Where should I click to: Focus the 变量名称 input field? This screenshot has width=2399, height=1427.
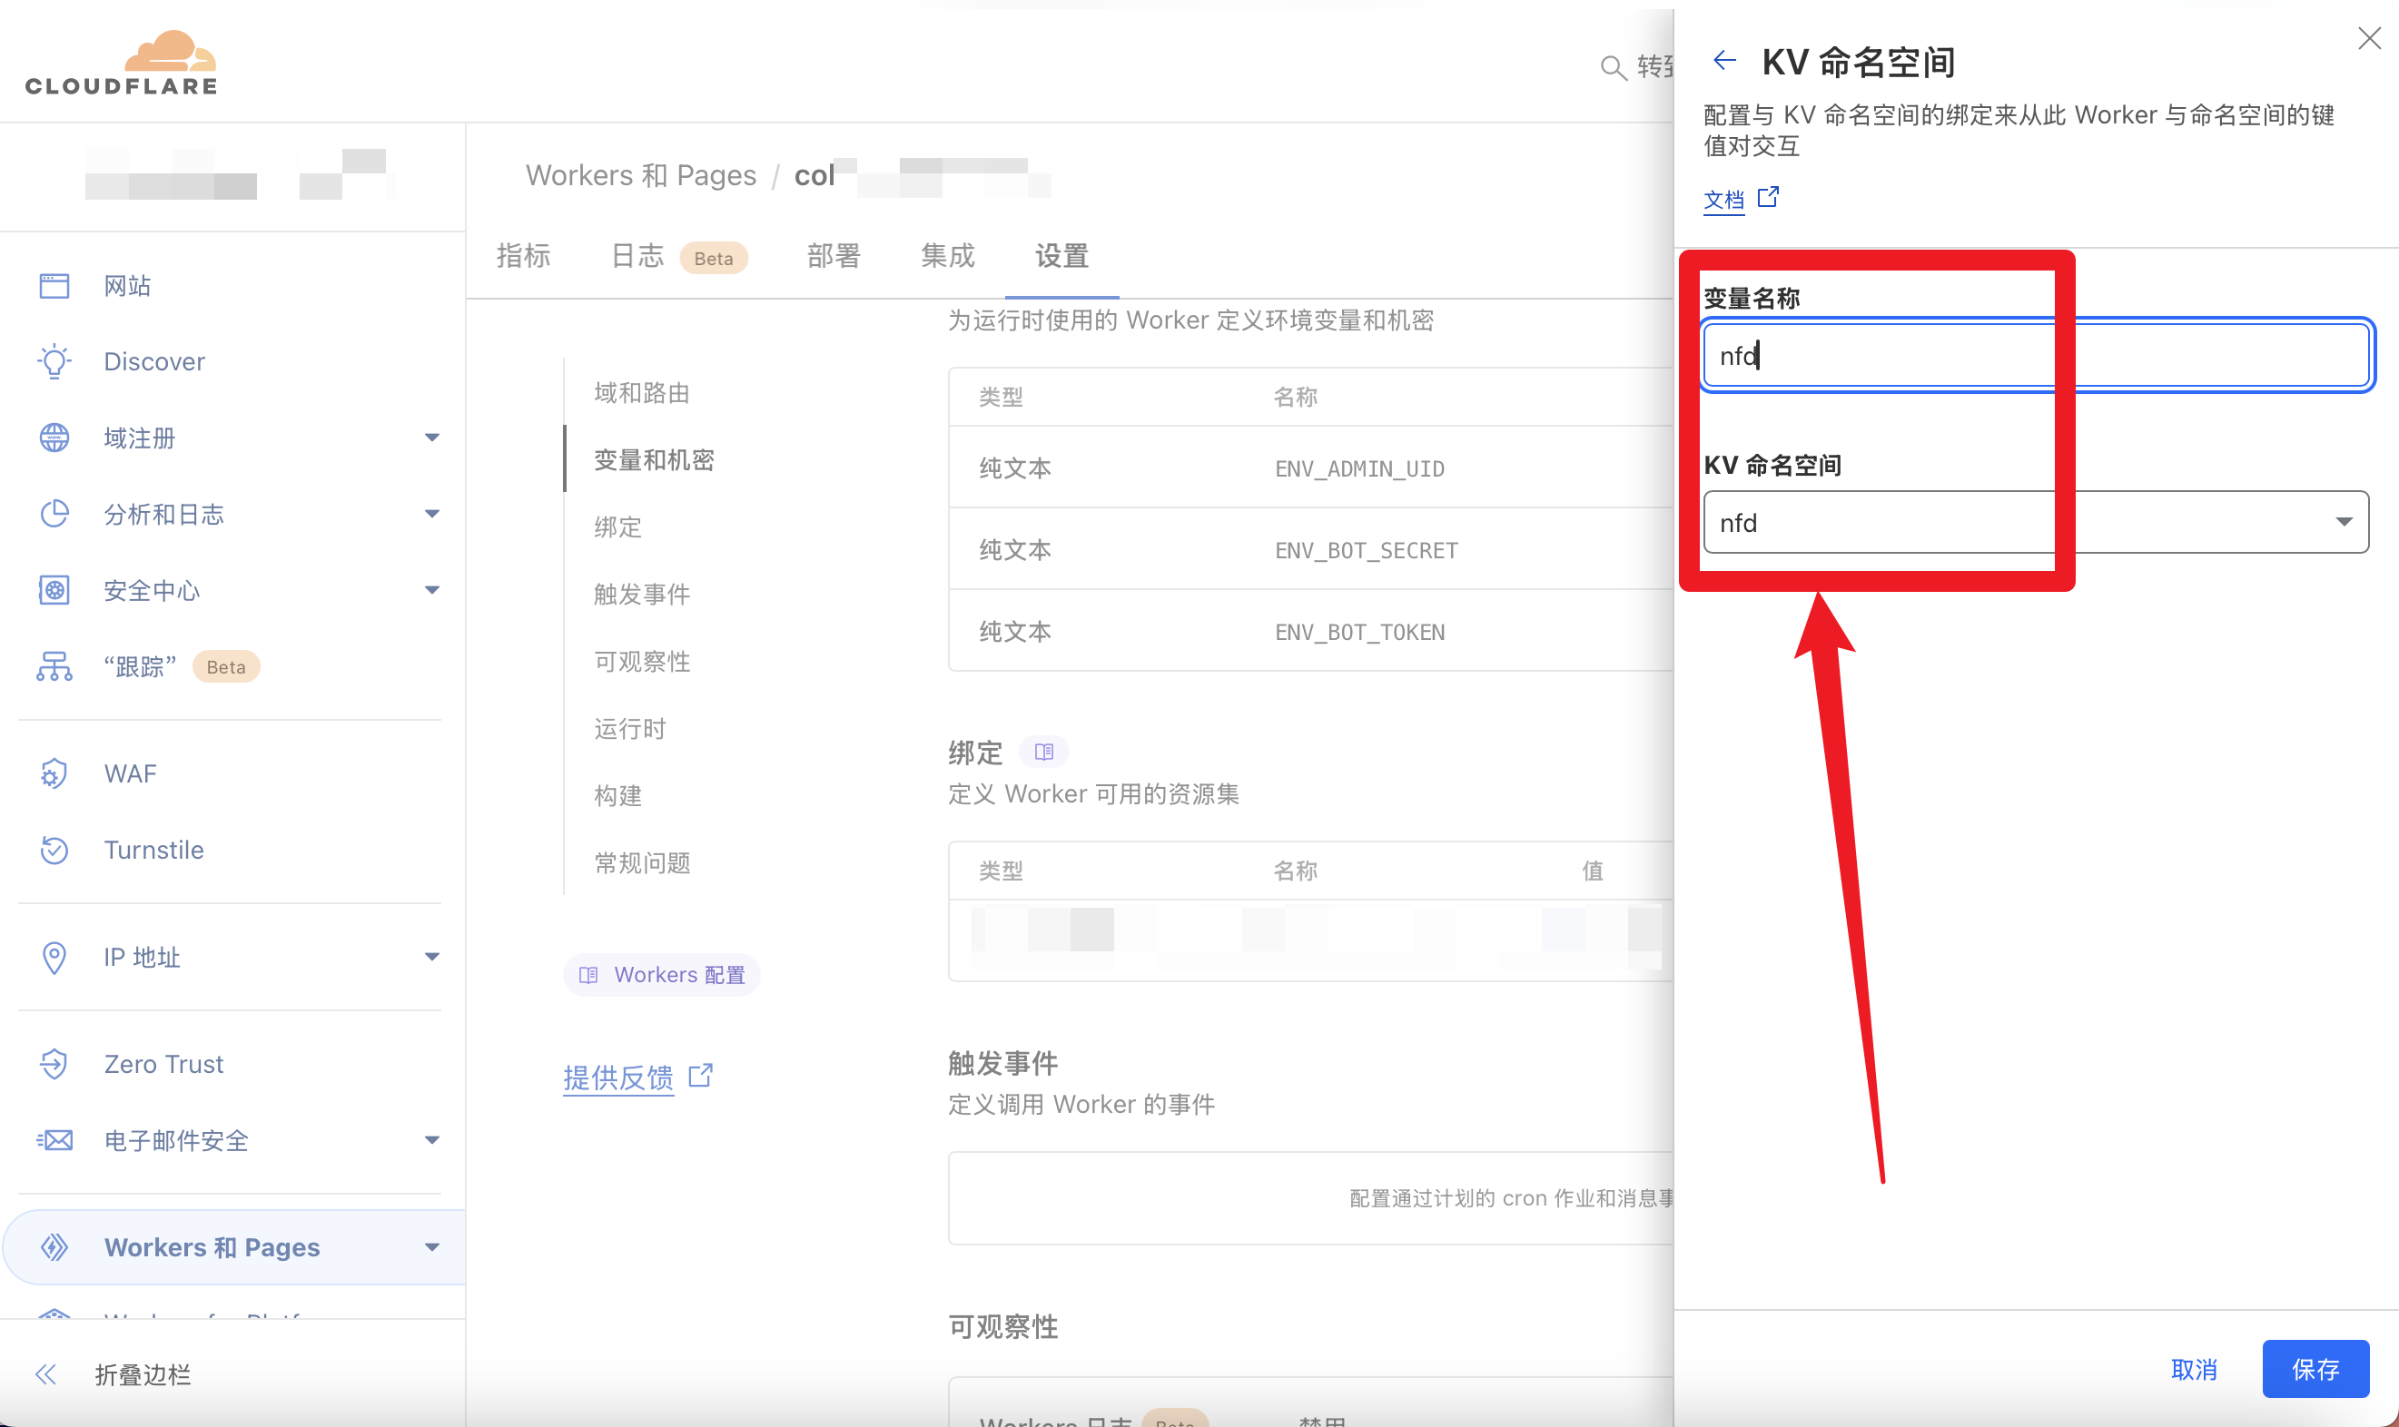click(x=2036, y=356)
